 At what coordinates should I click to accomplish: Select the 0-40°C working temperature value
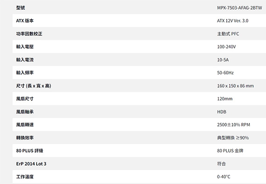click(x=224, y=177)
